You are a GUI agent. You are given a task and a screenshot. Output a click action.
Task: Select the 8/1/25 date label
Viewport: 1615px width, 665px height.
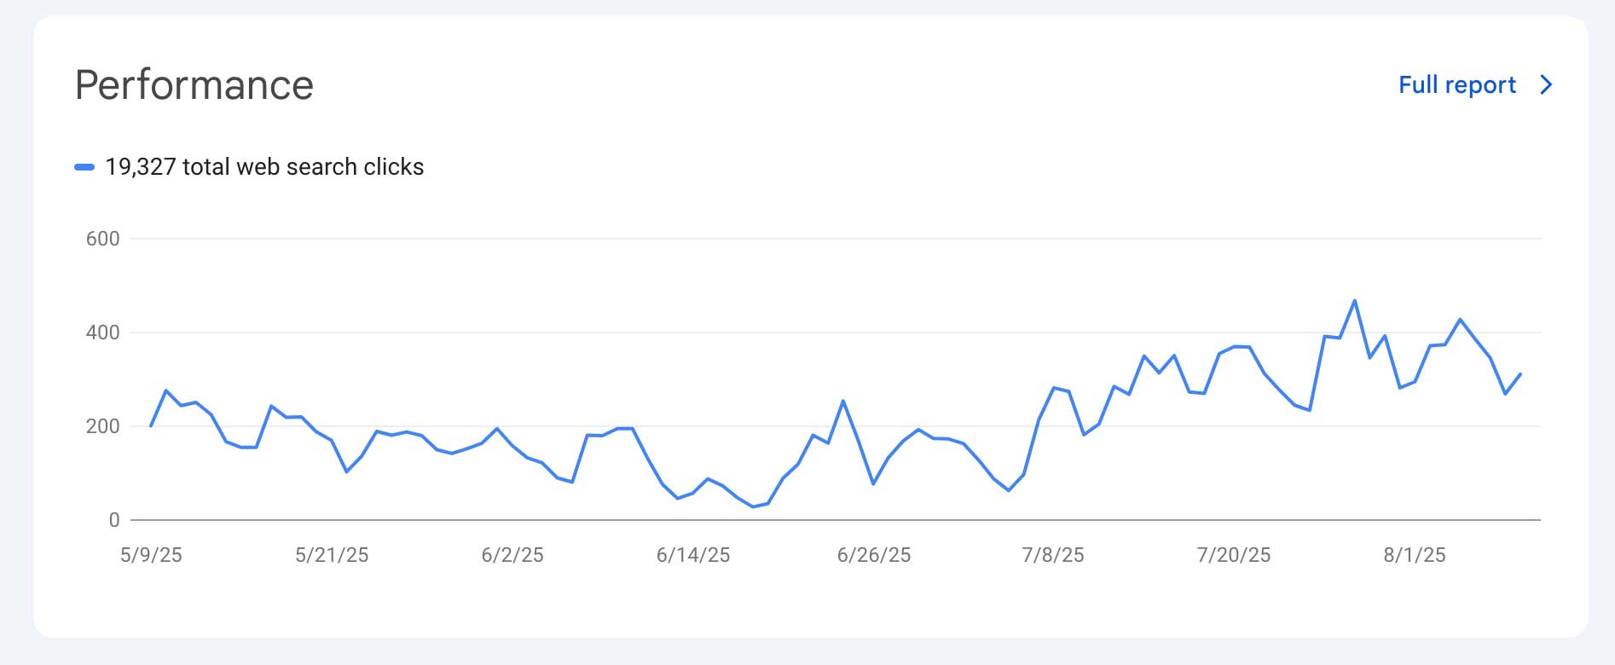click(1415, 555)
